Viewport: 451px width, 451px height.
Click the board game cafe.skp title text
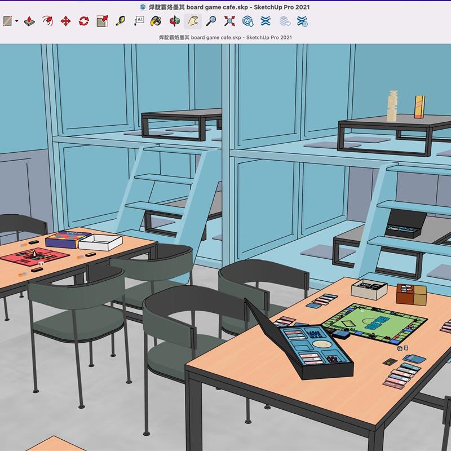pos(225,5)
